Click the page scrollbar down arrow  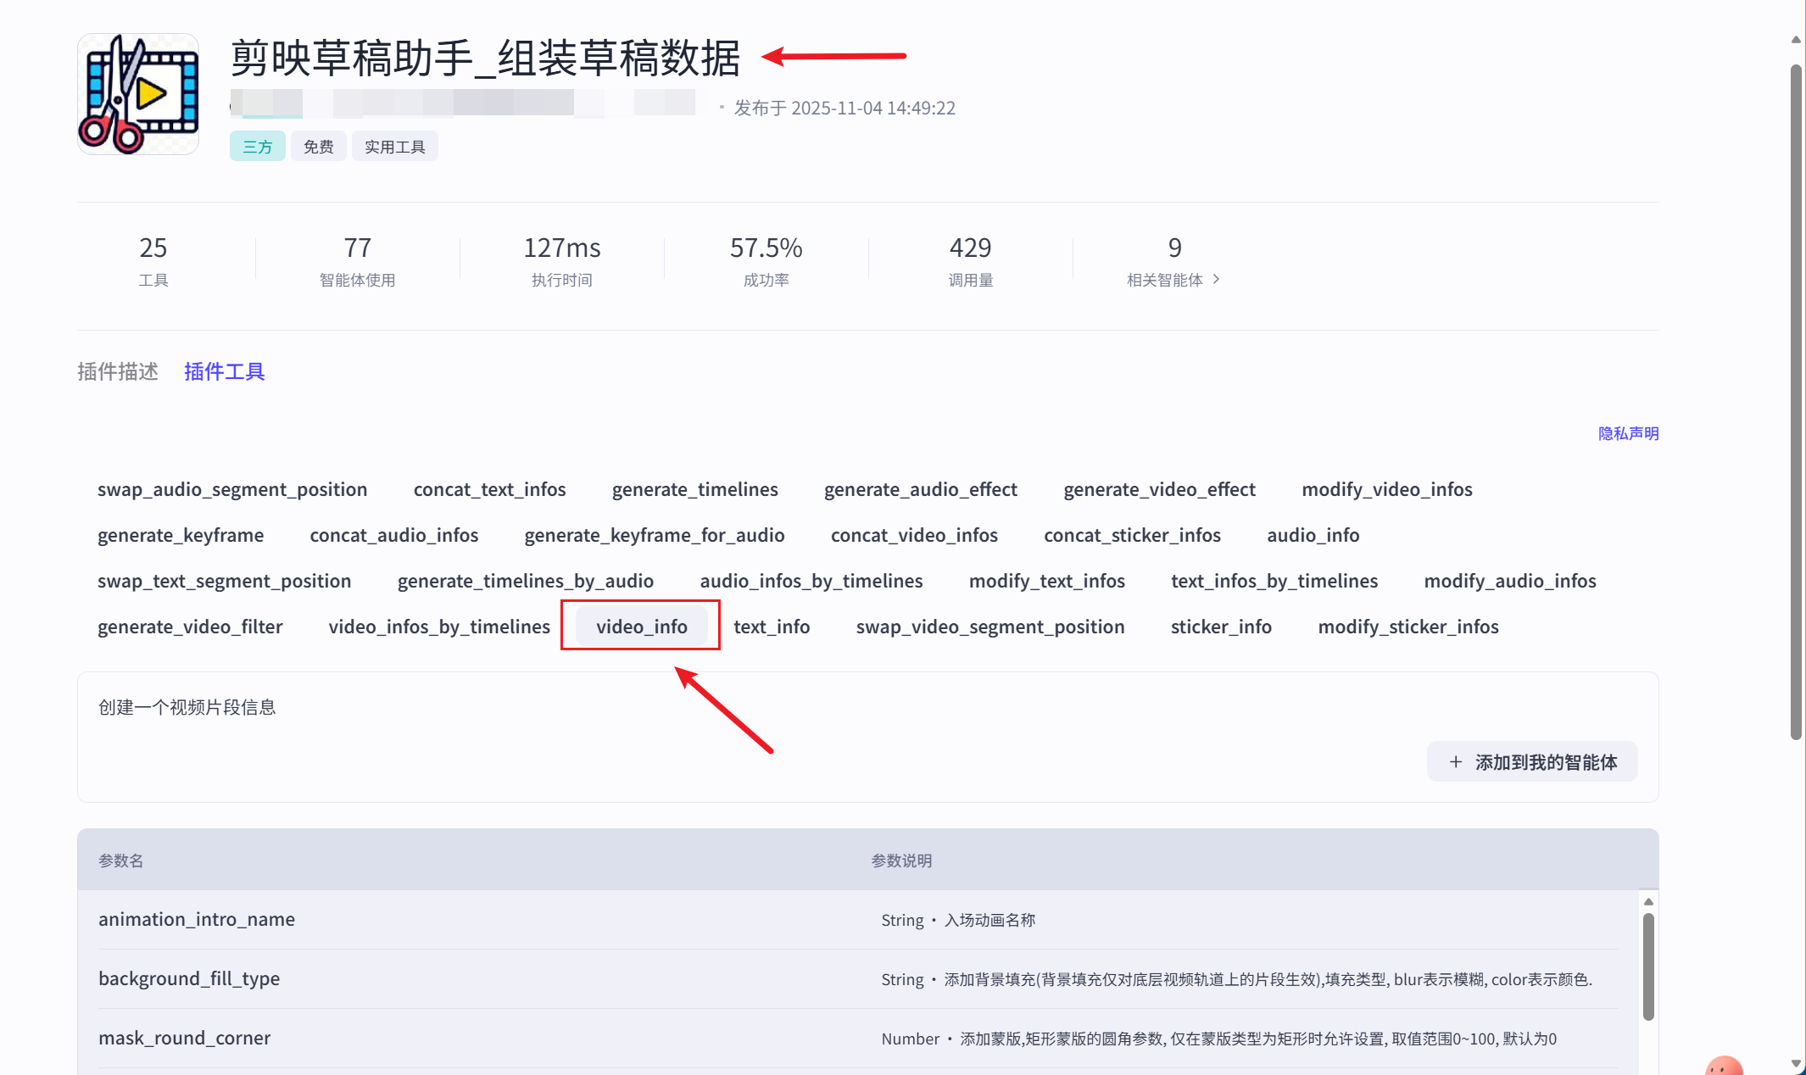[x=1796, y=1062]
